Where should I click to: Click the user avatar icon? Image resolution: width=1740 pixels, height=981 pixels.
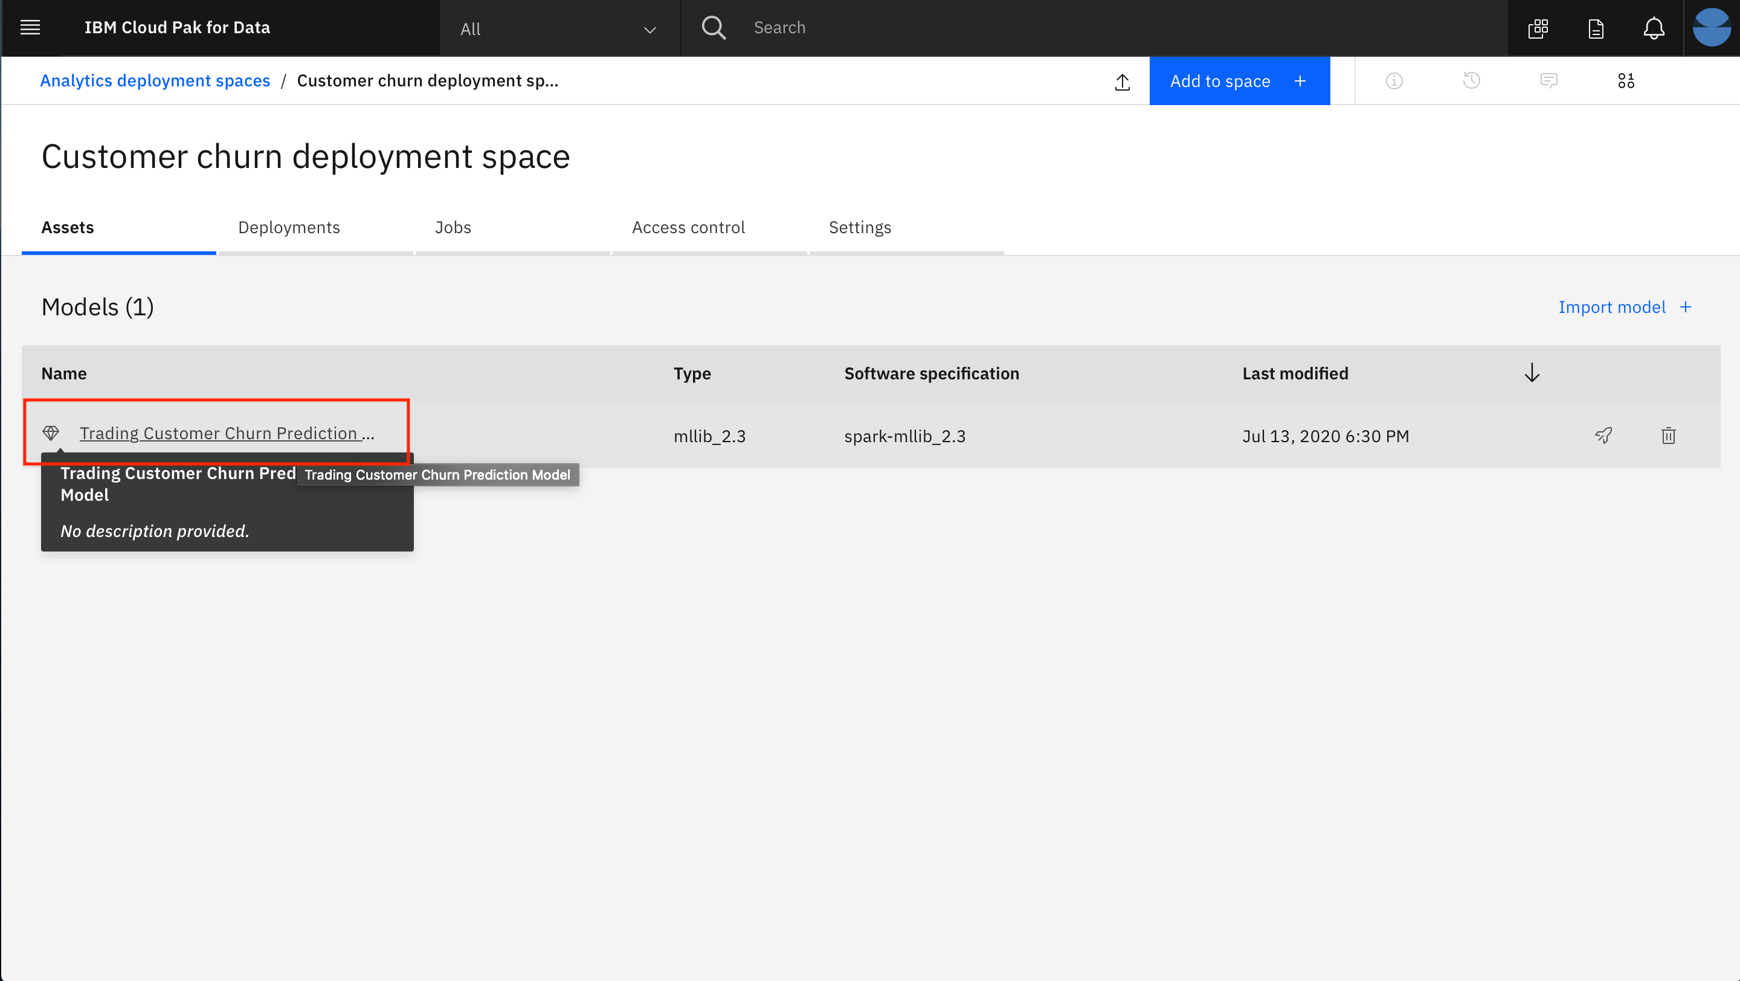1711,28
